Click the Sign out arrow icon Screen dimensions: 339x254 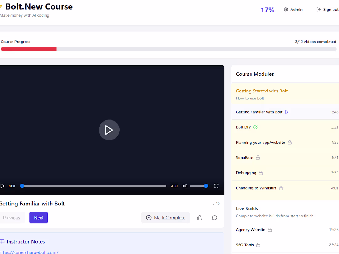click(x=318, y=9)
